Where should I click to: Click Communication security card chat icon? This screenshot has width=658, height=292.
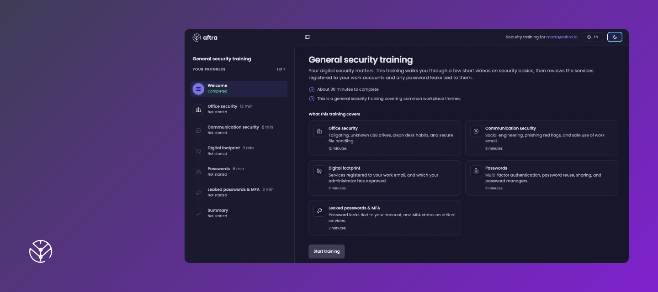476,131
